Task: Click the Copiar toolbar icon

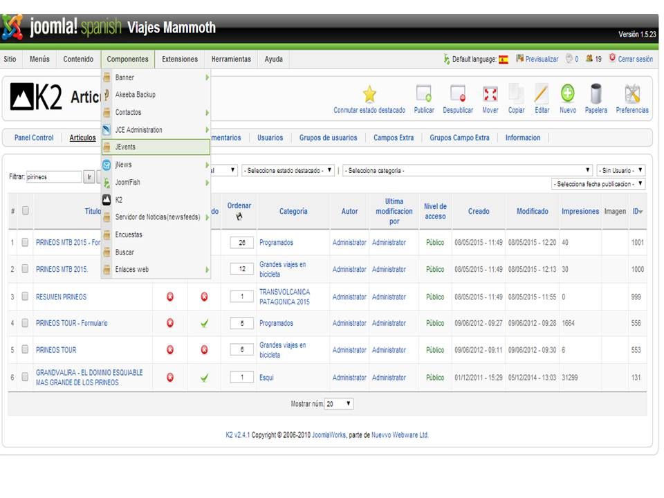Action: [x=516, y=93]
